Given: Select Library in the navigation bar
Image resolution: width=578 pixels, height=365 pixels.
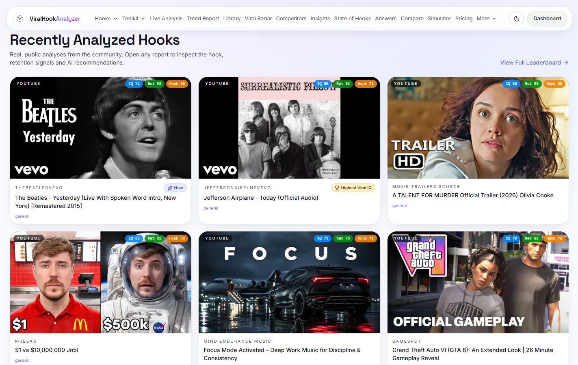Looking at the screenshot, I should [232, 19].
